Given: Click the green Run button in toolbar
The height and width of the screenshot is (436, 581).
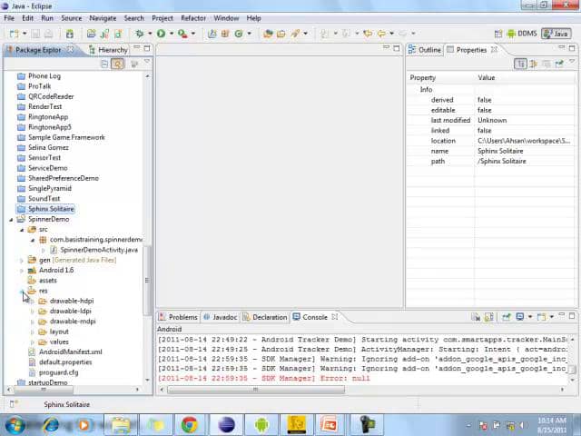Looking at the screenshot, I should (x=161, y=34).
